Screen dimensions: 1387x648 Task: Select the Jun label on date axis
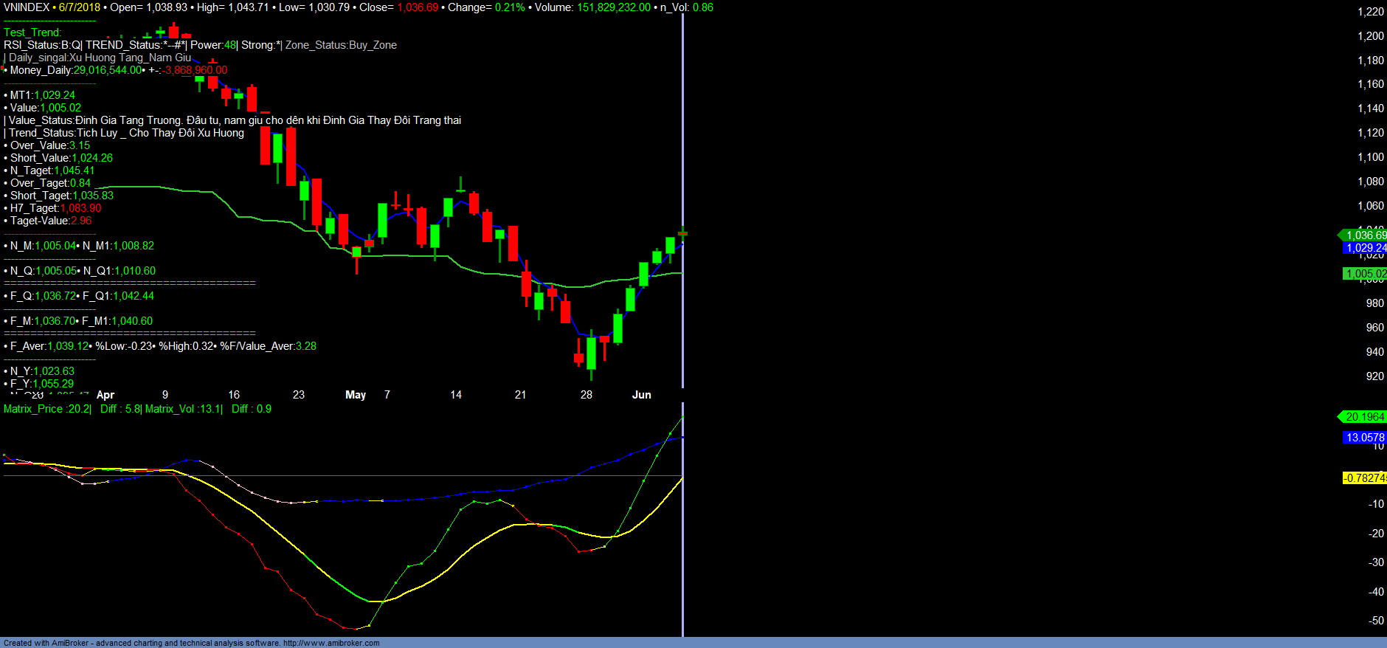(x=641, y=395)
